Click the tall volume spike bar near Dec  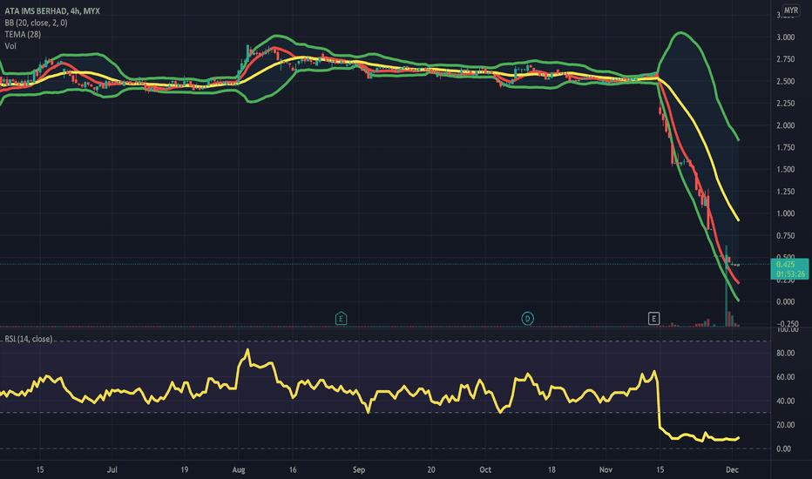coord(726,286)
